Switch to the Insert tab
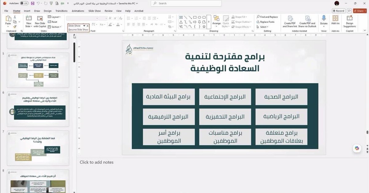 [x=27, y=11]
